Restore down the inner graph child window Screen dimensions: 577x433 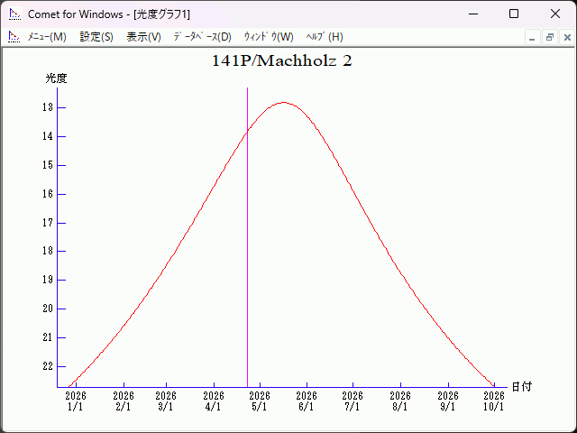[549, 37]
